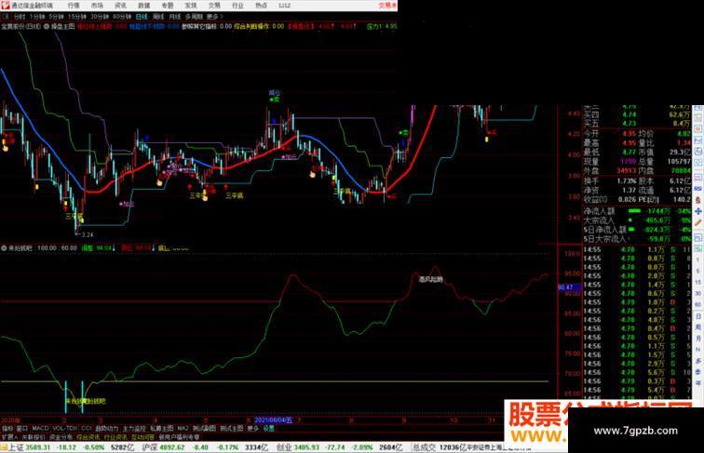
Task: Click the red figure icon in right sidebar
Action: pyautogui.click(x=698, y=200)
